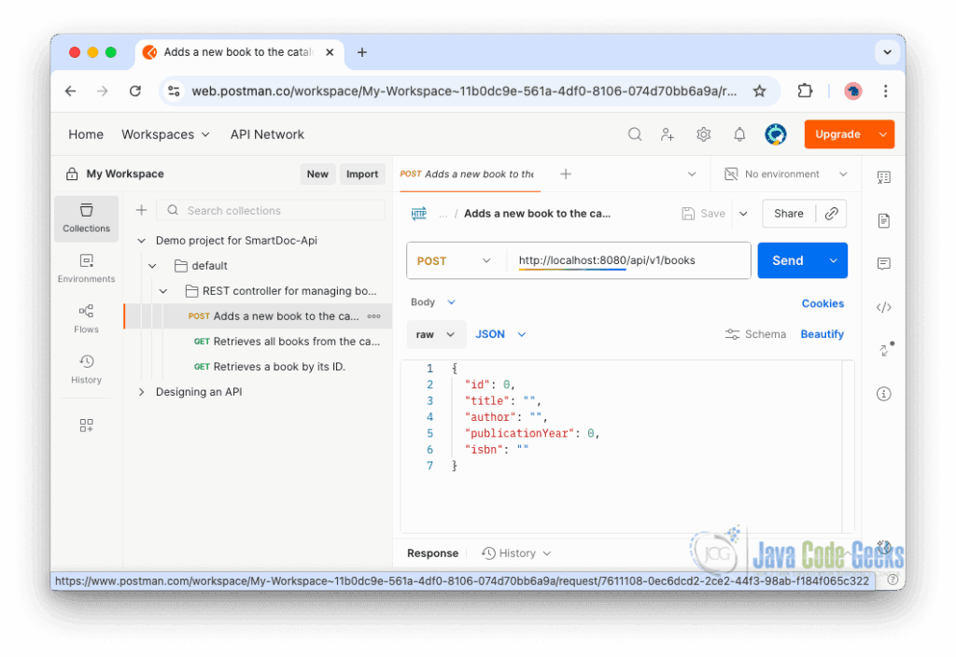Viewport: 956px width, 657px height.
Task: Open the comments icon in right sidebar
Action: coord(884,263)
